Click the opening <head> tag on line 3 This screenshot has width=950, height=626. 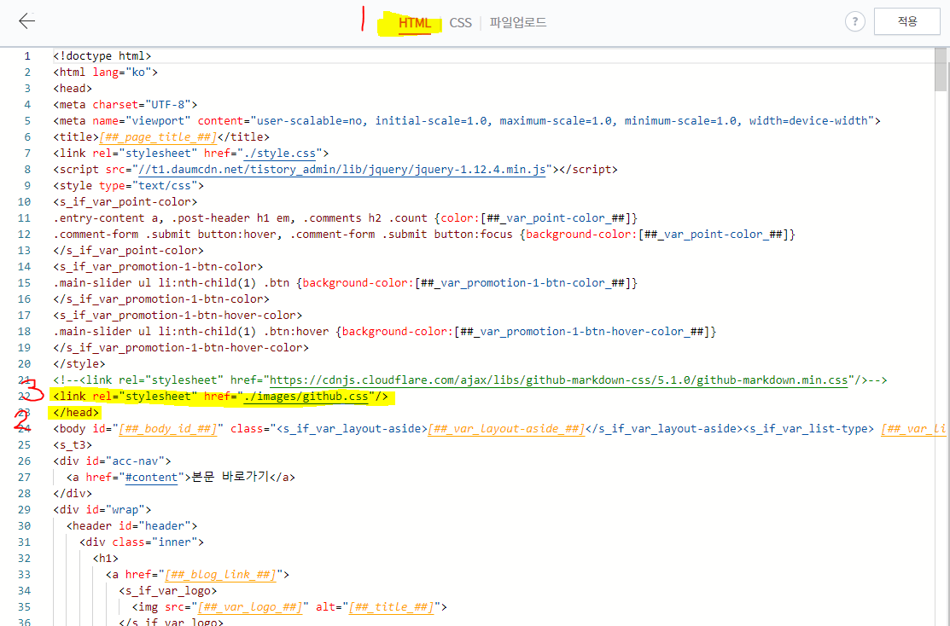73,89
